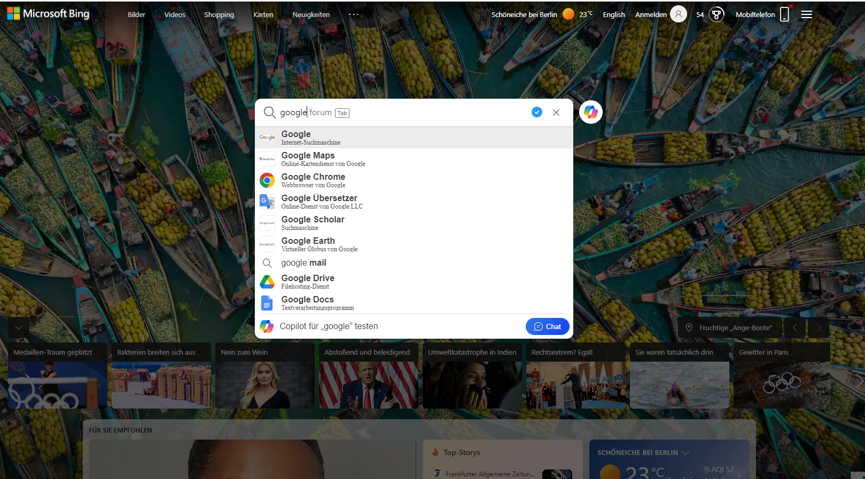Click the Copilot icon in suggestion footer
The width and height of the screenshot is (865, 479).
pos(267,326)
